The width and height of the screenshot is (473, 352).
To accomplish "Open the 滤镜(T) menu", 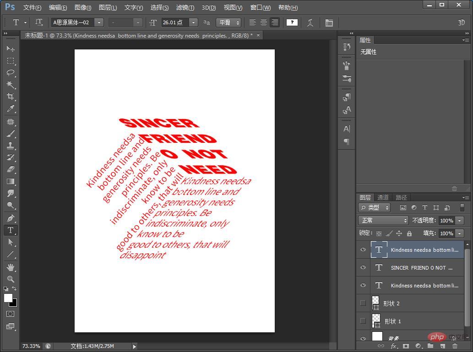I will click(185, 7).
